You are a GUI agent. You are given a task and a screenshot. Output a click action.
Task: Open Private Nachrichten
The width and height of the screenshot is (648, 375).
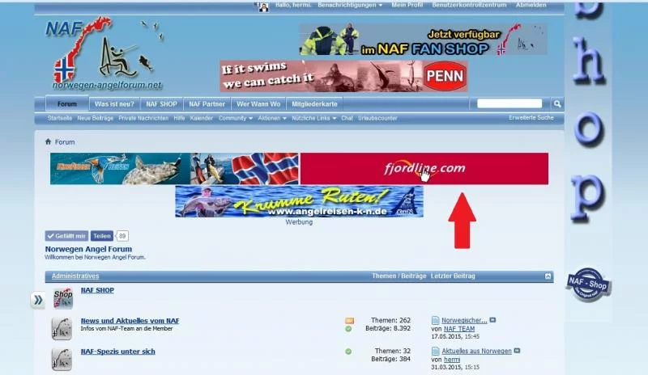pos(143,118)
